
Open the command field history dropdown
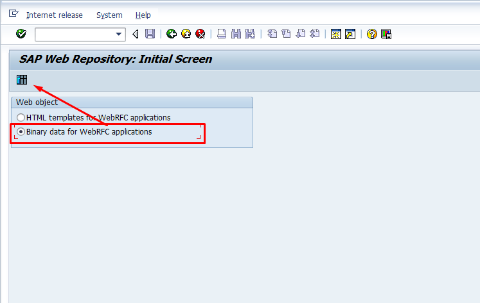point(119,34)
